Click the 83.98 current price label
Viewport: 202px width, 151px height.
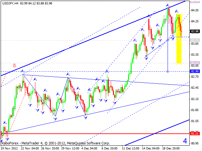[195, 31]
